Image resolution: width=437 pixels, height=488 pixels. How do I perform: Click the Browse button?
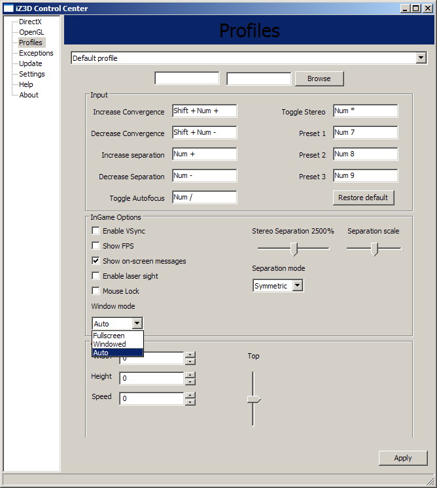click(x=319, y=78)
